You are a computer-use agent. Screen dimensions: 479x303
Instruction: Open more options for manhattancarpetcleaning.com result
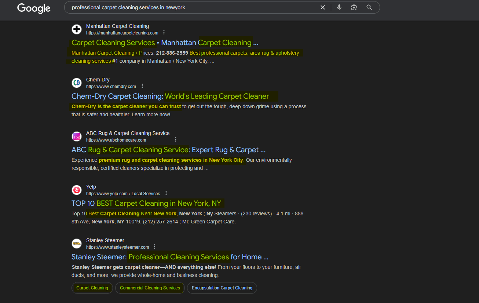pos(164,32)
